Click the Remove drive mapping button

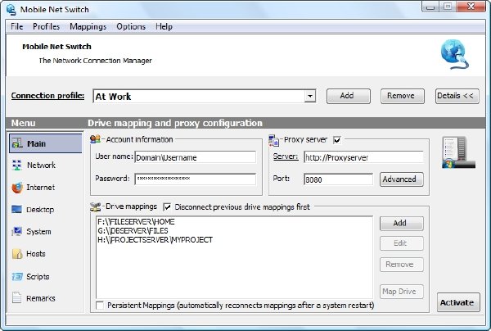coord(402,265)
